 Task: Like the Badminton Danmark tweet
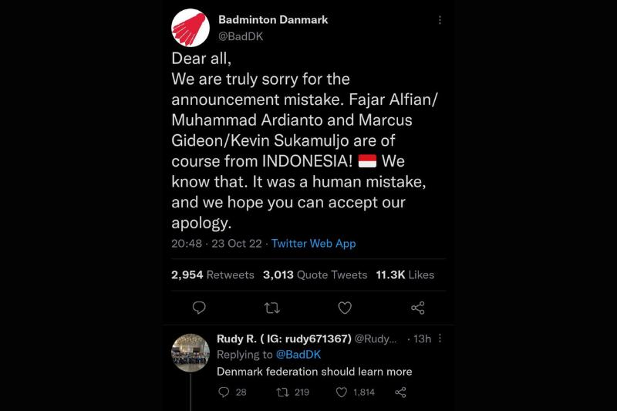click(345, 308)
